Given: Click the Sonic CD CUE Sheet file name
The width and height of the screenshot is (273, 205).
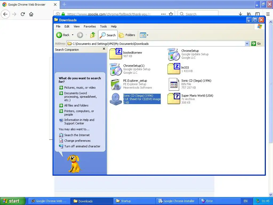Looking at the screenshot, I should point(138,96).
